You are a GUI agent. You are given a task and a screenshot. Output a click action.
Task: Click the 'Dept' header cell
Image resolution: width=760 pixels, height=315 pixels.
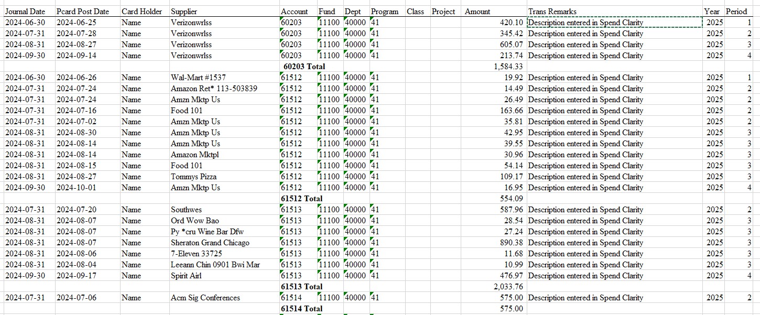(x=356, y=11)
